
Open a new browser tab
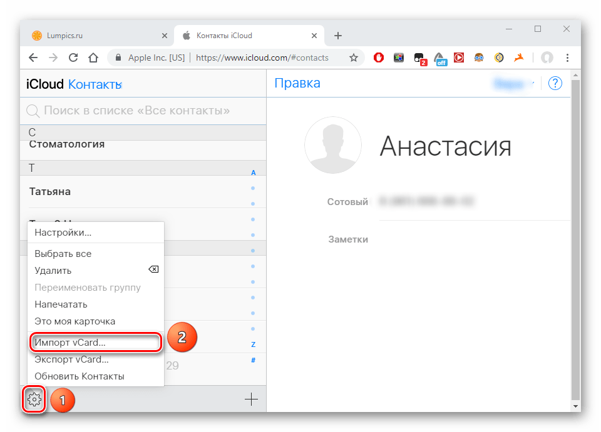pos(338,36)
